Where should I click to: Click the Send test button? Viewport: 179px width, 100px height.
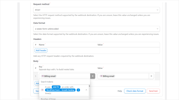click(153, 91)
